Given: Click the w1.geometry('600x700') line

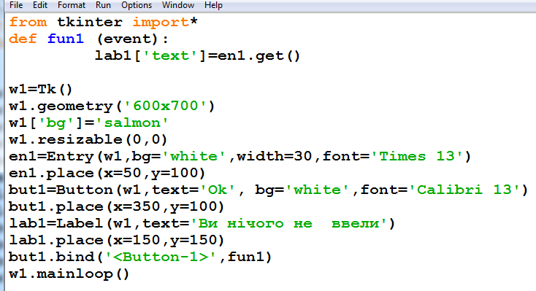Looking at the screenshot, I should click(x=112, y=106).
